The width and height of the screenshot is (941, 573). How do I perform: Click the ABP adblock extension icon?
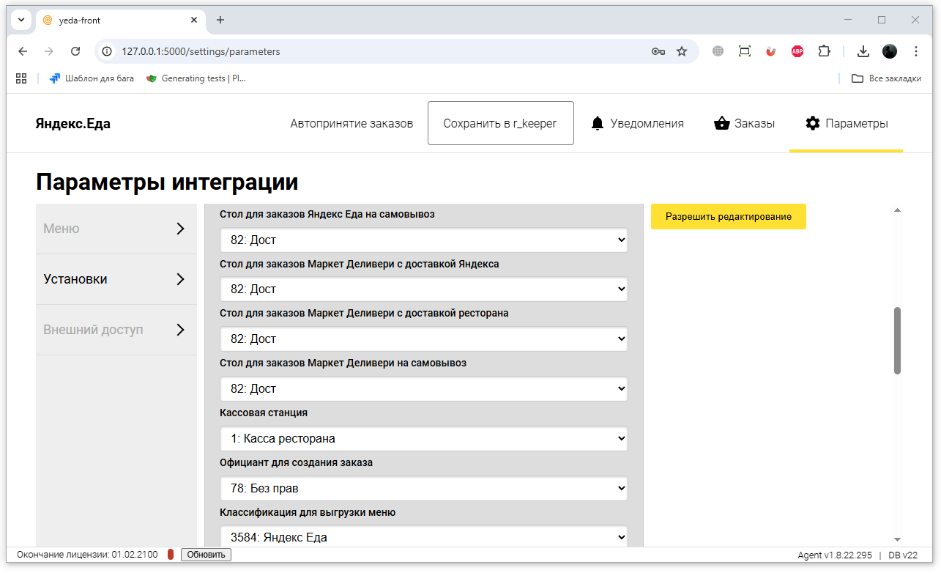pos(797,51)
